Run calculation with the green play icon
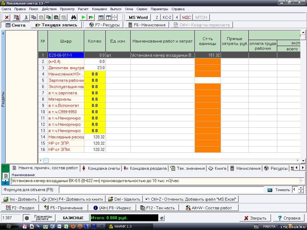This screenshot has width=307, height=230. [84, 17]
